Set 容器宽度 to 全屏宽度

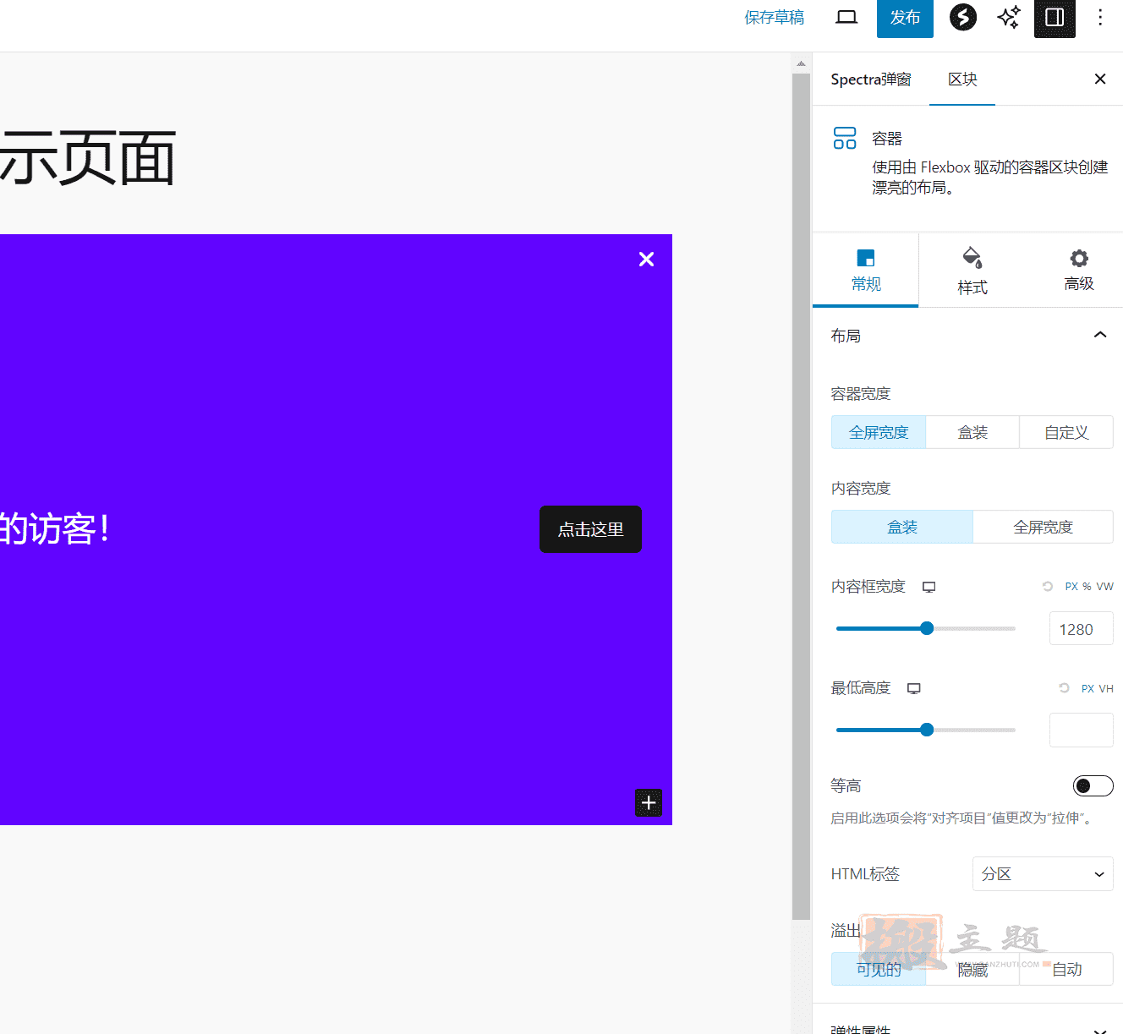(x=879, y=432)
